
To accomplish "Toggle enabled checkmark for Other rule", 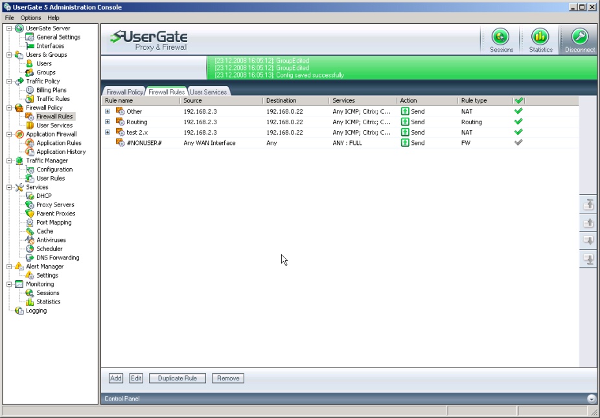I will [518, 111].
